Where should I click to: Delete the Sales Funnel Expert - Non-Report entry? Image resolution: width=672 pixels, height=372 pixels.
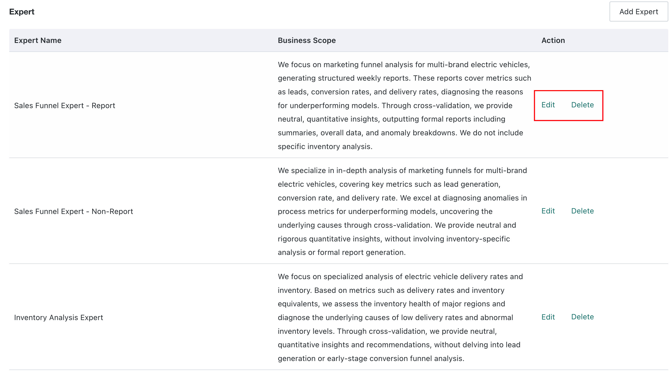pos(582,211)
